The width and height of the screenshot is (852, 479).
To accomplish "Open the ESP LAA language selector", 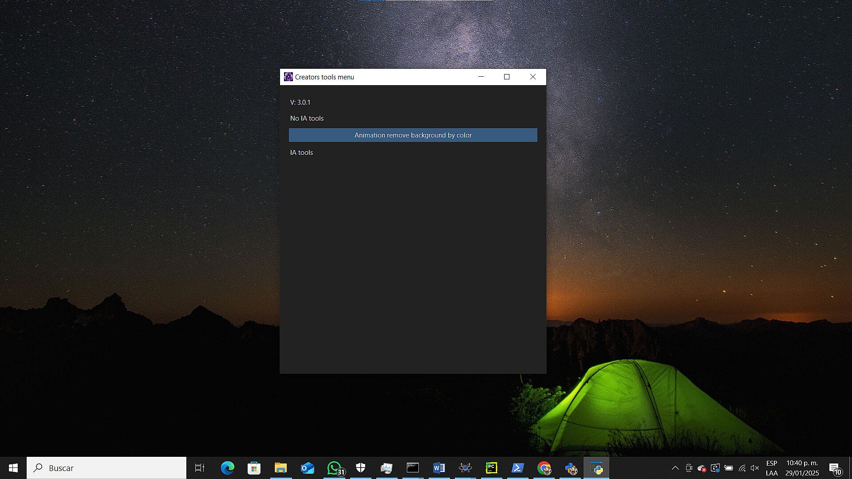I will 771,468.
